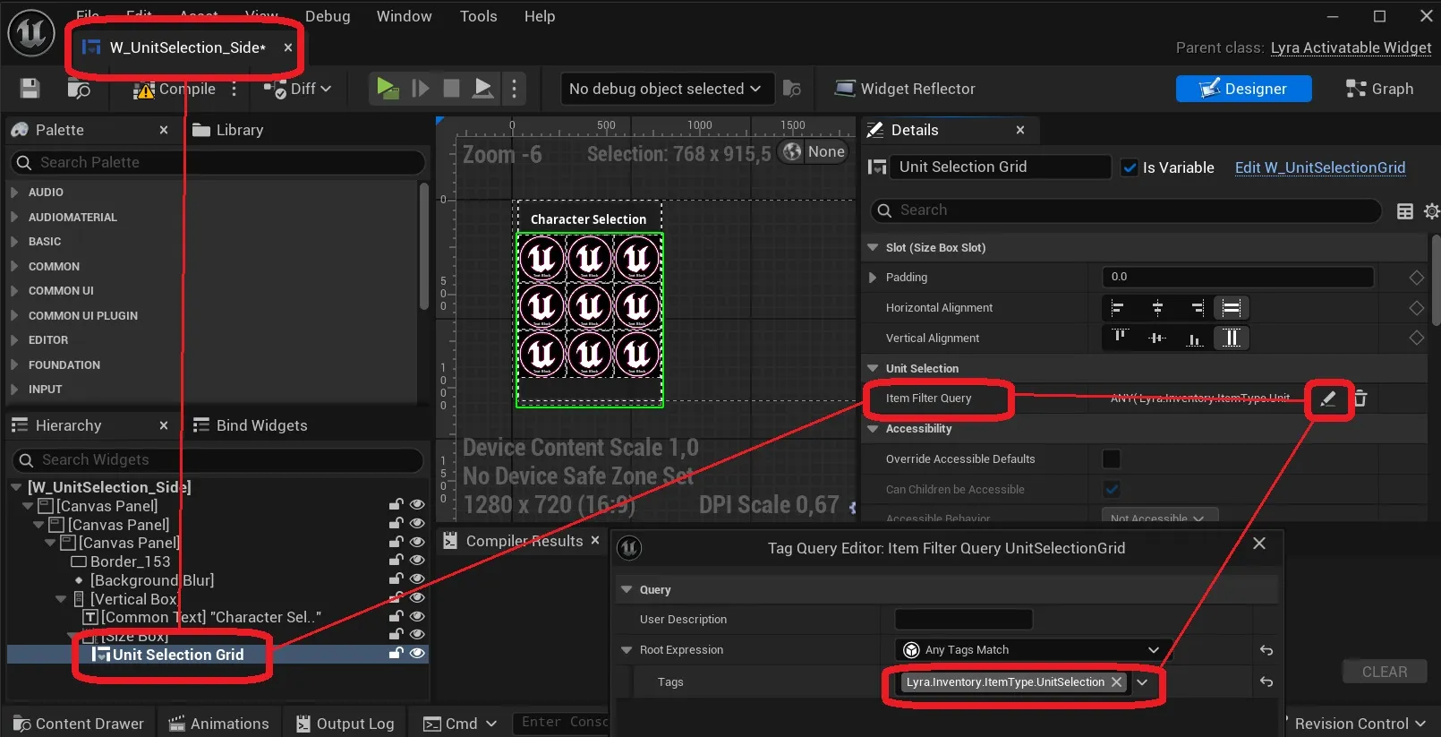
Task: Click the None localization preview button
Action: coord(814,151)
